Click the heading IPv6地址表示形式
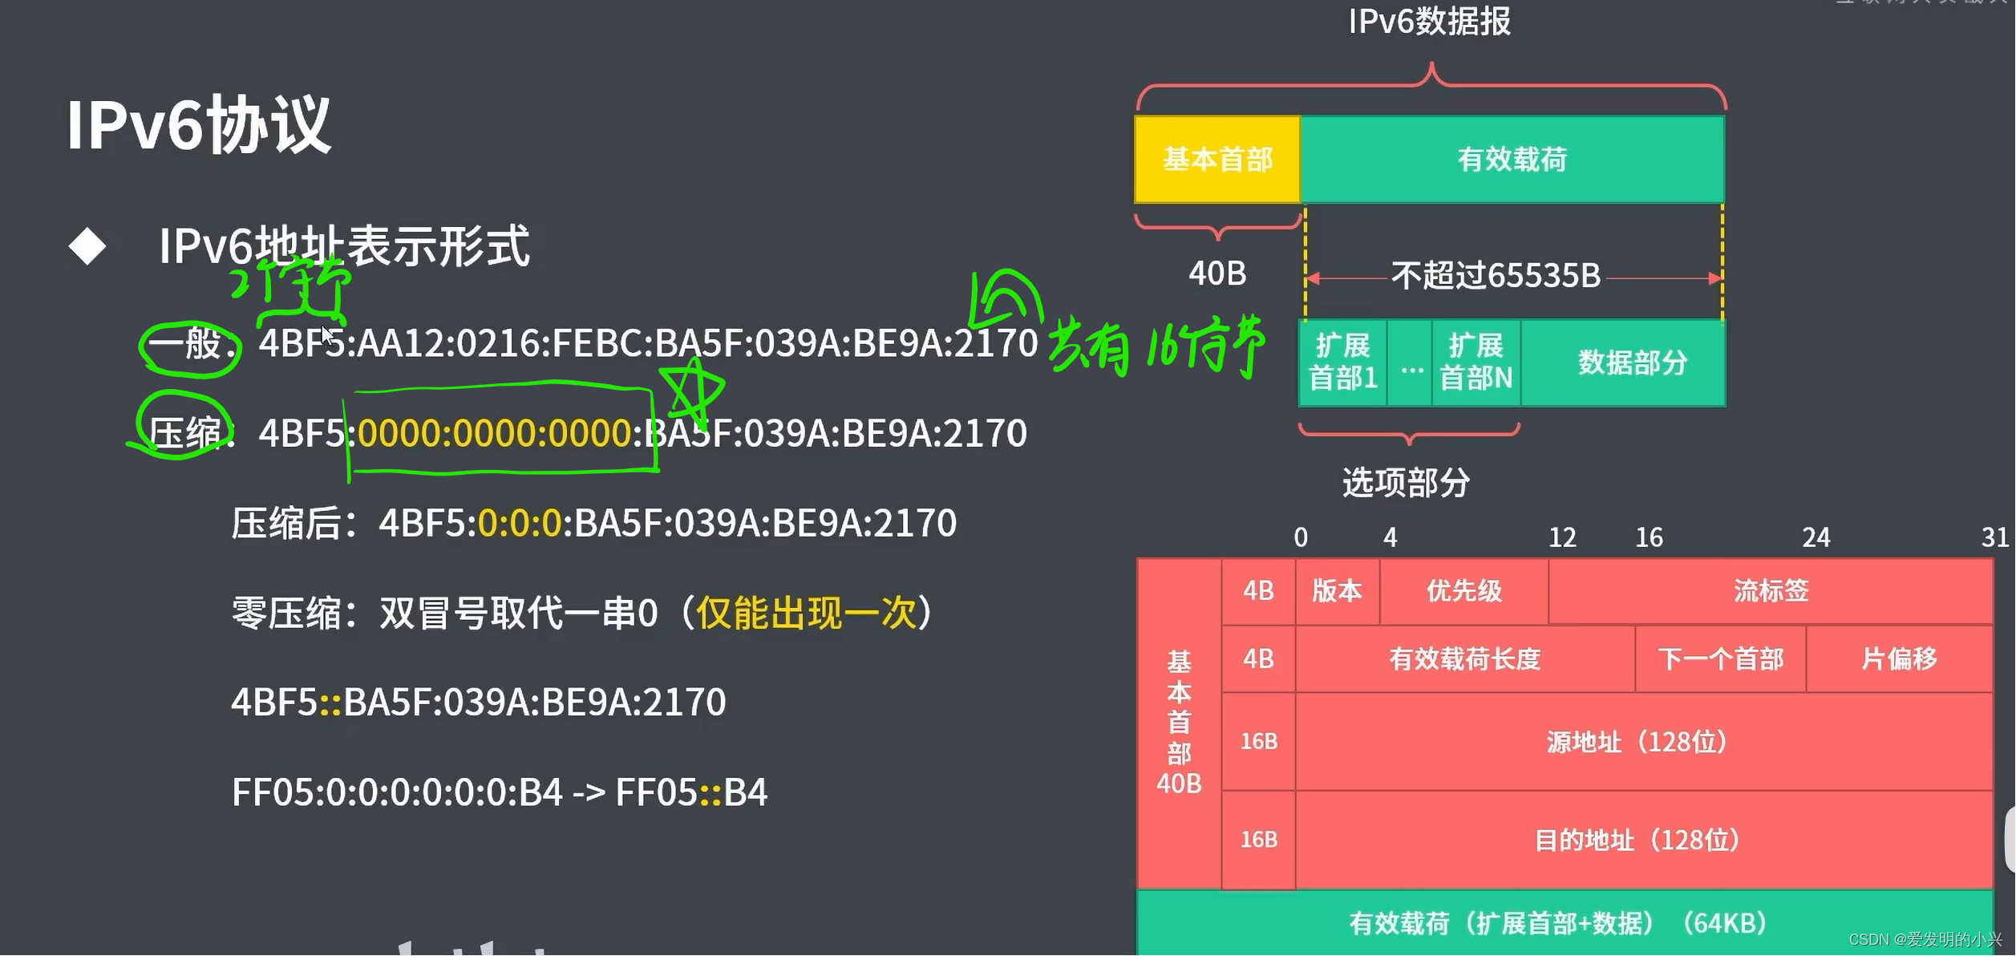 pyautogui.click(x=344, y=245)
